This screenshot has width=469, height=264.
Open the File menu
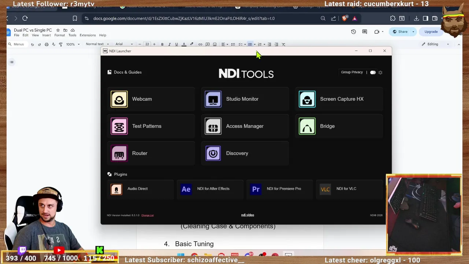click(x=16, y=35)
